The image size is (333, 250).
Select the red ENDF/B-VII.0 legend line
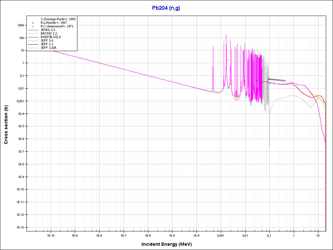coord(33,37)
